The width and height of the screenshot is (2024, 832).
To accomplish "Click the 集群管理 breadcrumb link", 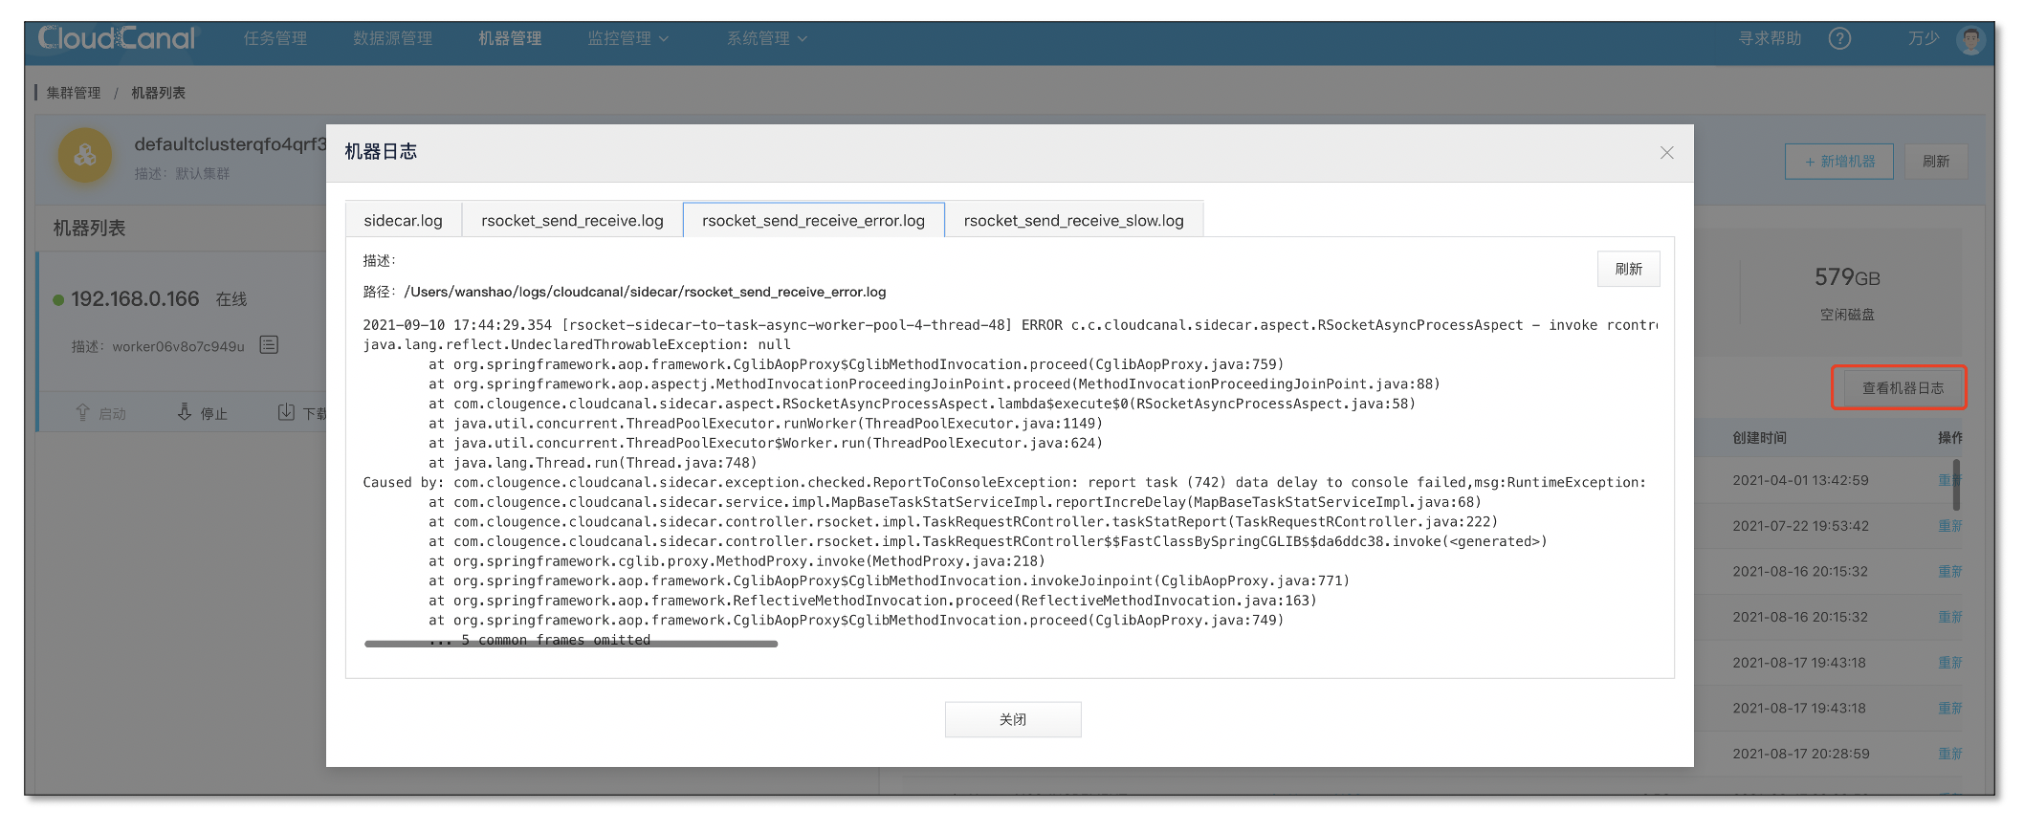I will [74, 93].
